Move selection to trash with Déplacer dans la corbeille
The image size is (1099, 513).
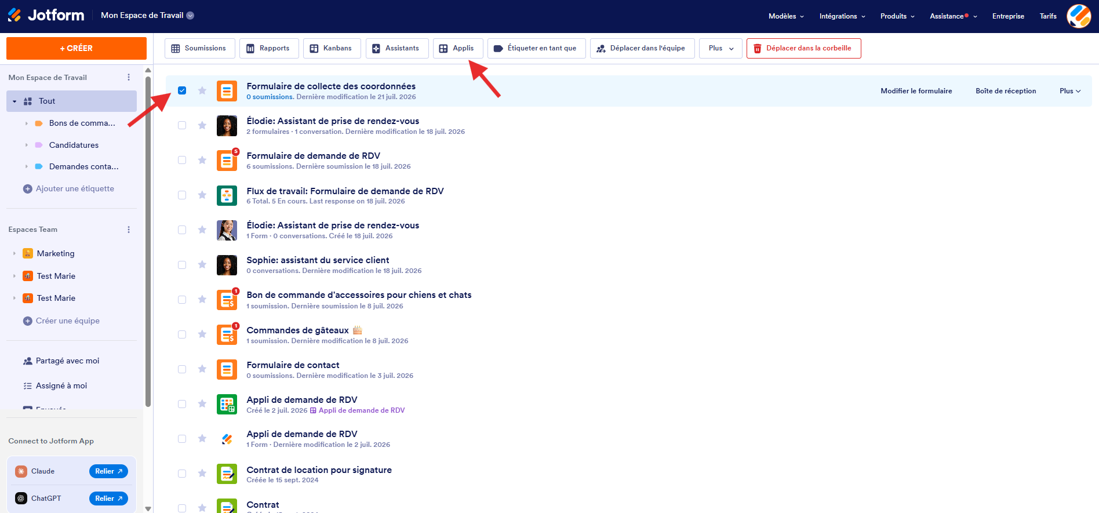(x=803, y=48)
